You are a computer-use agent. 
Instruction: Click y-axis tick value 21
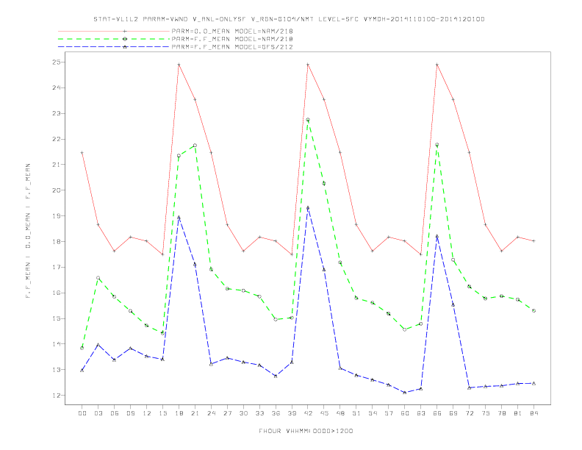[x=57, y=165]
